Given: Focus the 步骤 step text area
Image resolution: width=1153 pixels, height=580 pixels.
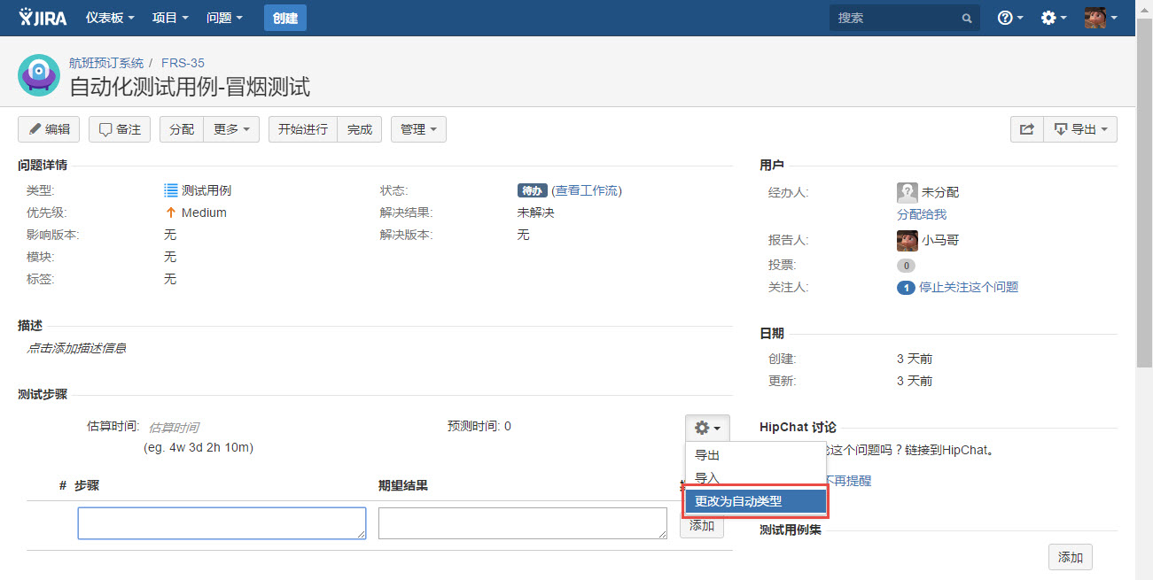Looking at the screenshot, I should pos(222,522).
